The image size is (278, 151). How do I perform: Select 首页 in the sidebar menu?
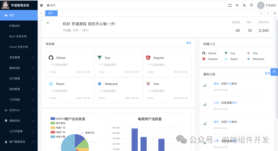pyautogui.click(x=19, y=15)
